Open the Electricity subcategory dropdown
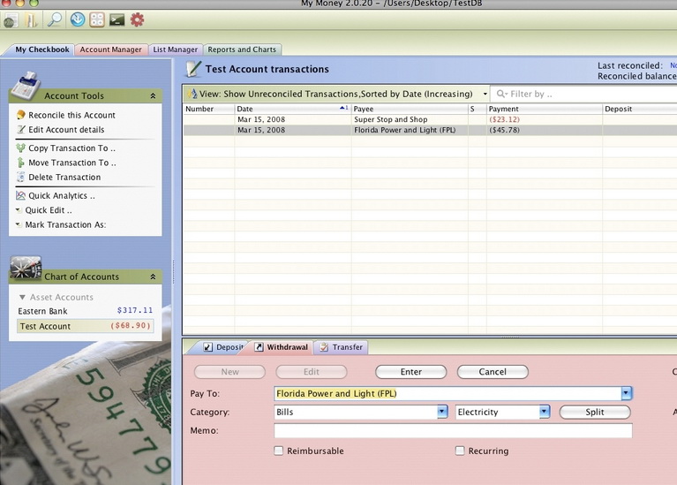The width and height of the screenshot is (677, 485). pyautogui.click(x=545, y=412)
